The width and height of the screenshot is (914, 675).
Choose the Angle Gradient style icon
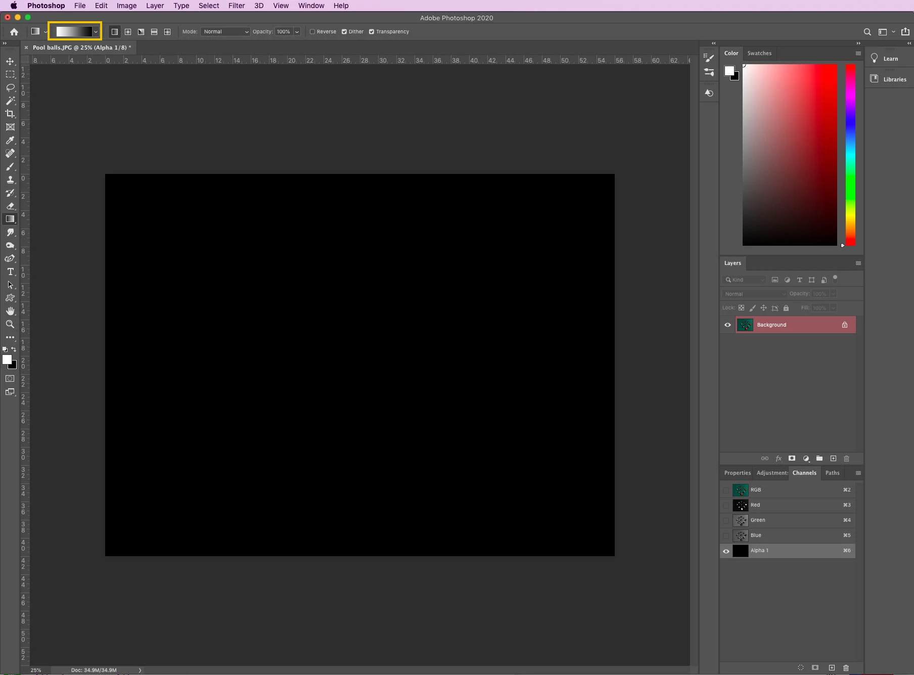tap(141, 32)
